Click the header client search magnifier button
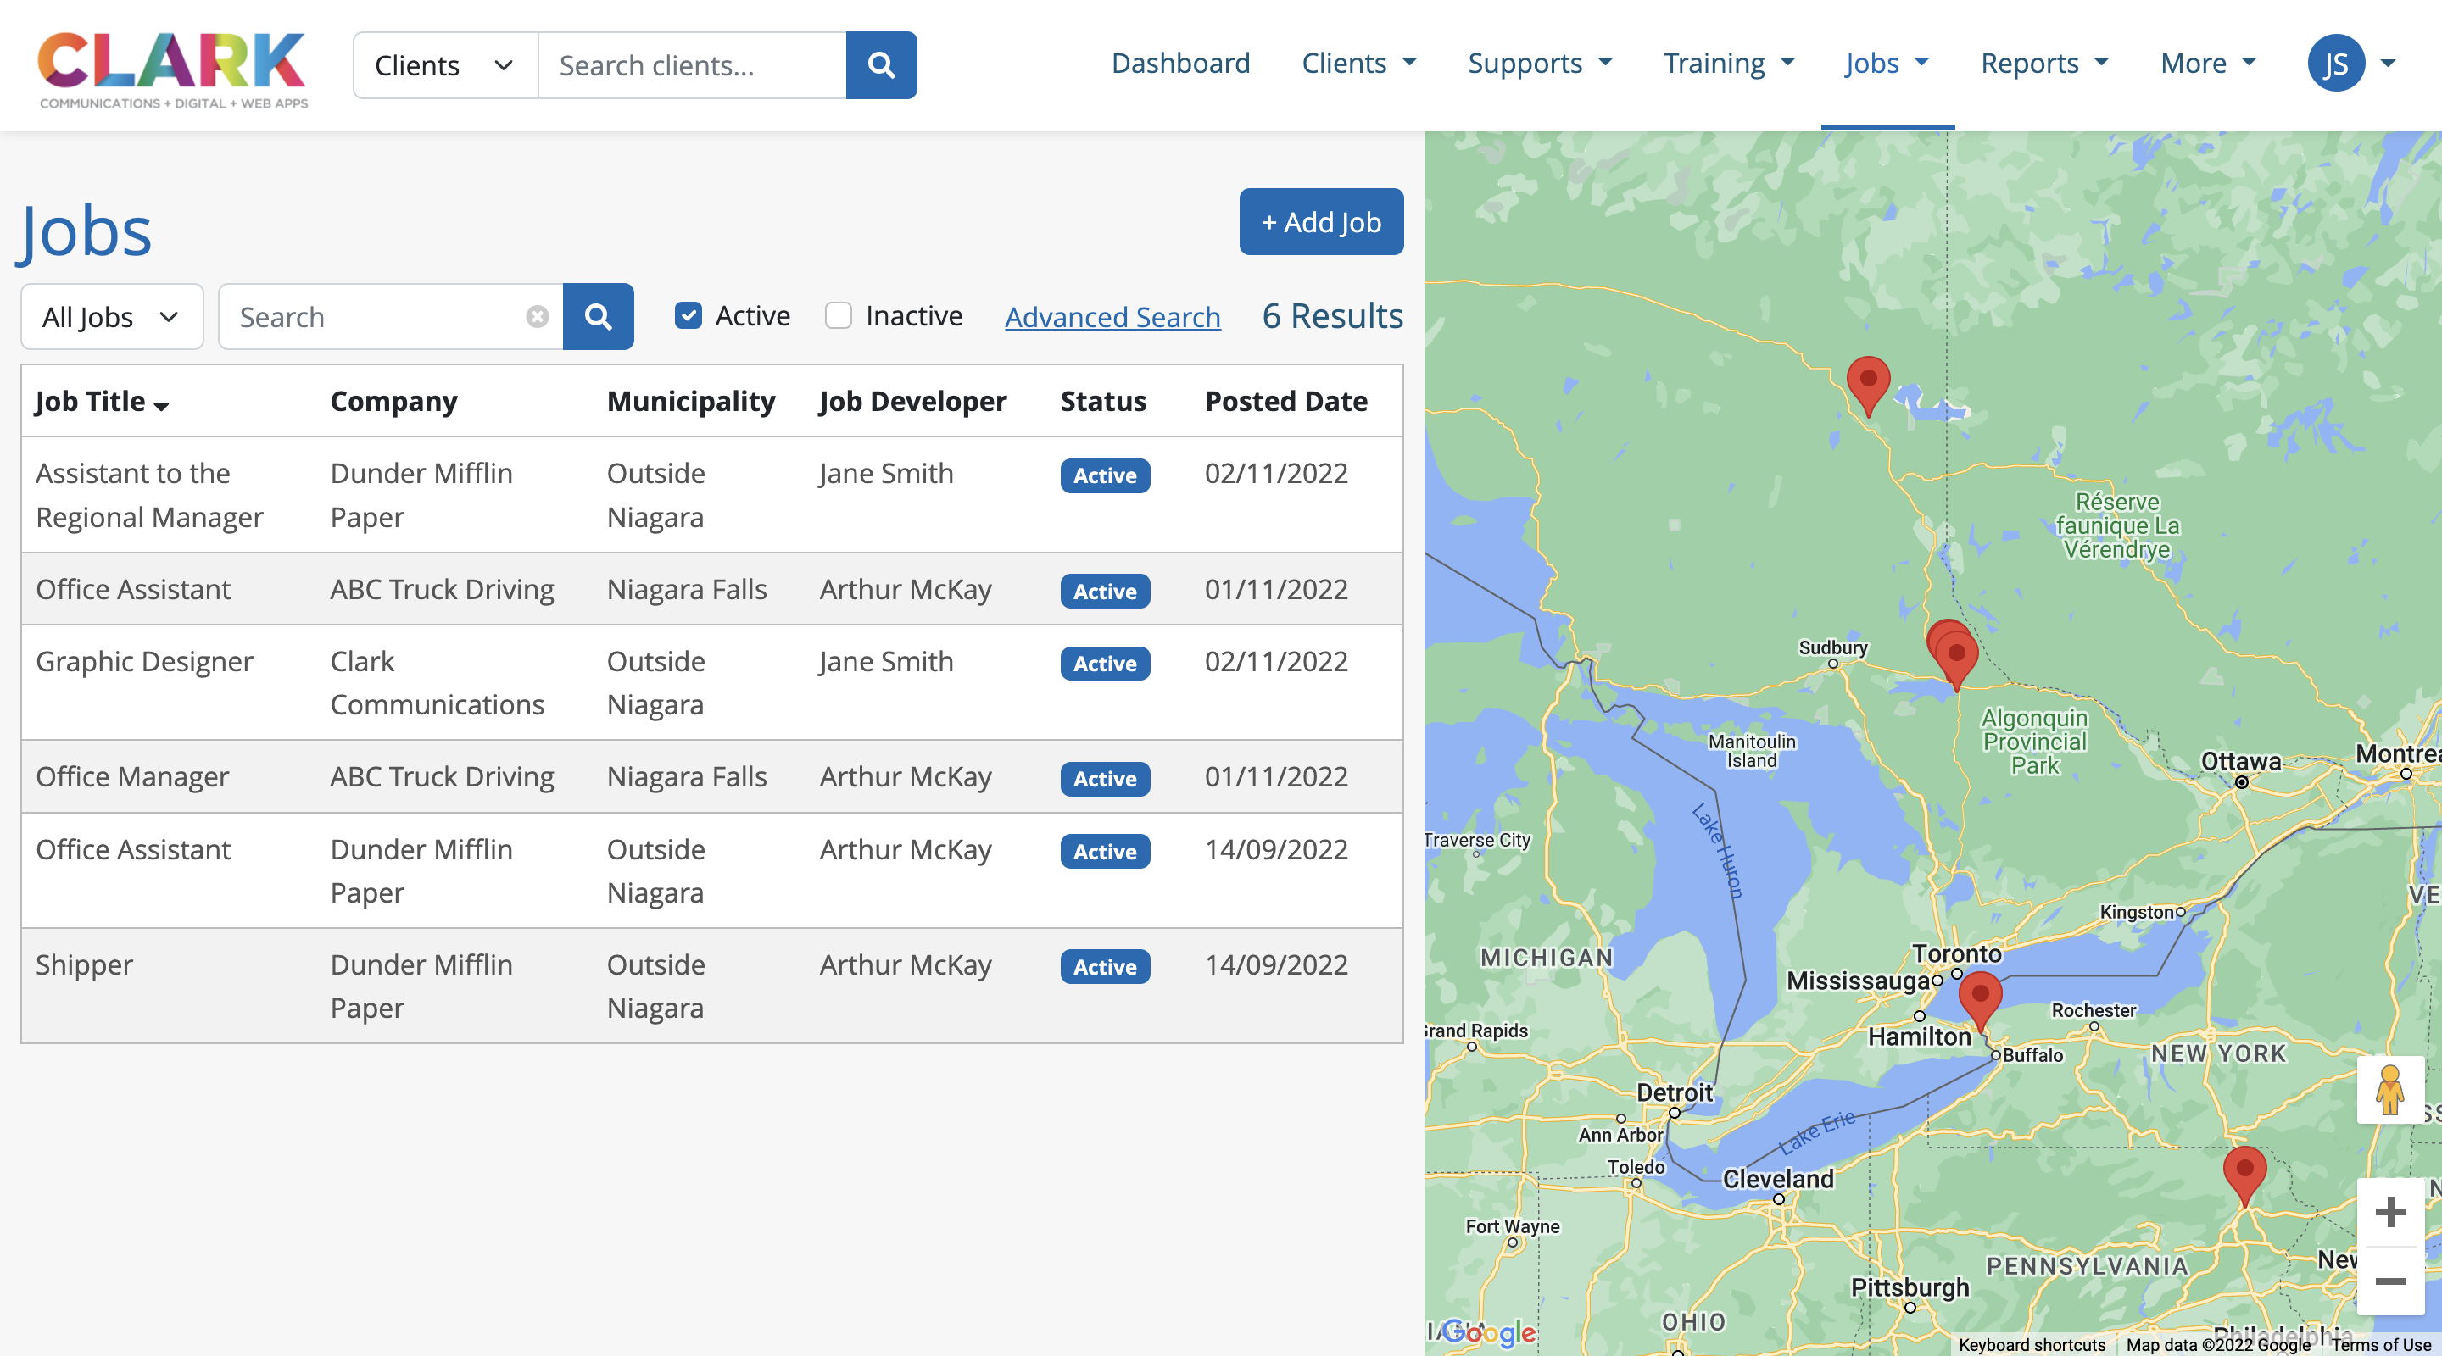 (x=881, y=65)
